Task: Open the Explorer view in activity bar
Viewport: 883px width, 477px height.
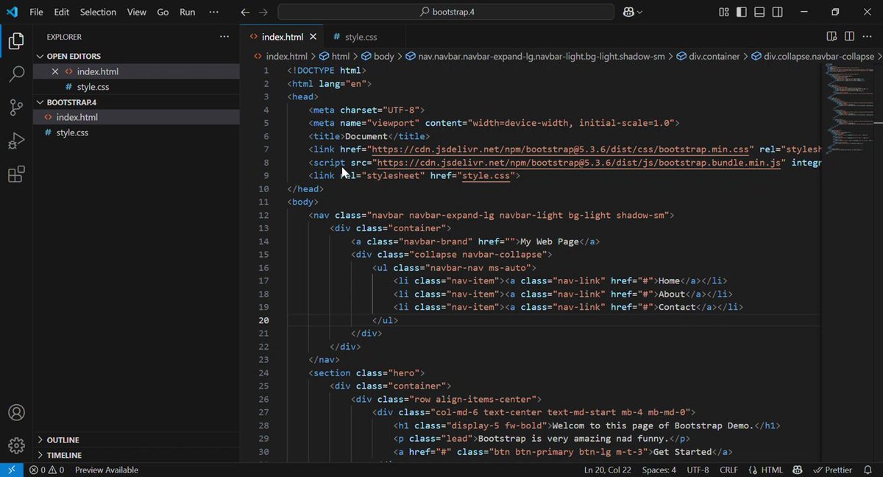Action: tap(16, 40)
